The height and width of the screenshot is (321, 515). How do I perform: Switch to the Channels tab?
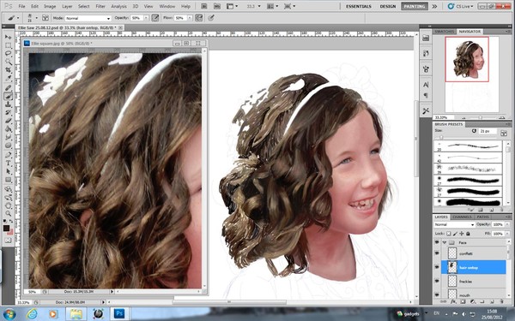click(462, 217)
